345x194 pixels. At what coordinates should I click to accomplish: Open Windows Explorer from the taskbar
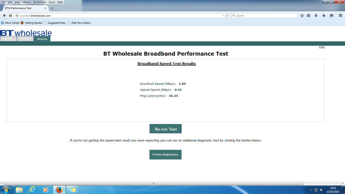pyautogui.click(x=19, y=190)
